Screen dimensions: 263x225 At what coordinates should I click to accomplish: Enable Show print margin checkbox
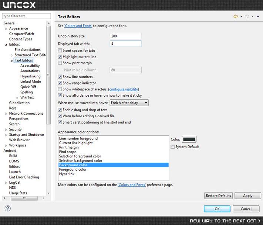(x=60, y=63)
